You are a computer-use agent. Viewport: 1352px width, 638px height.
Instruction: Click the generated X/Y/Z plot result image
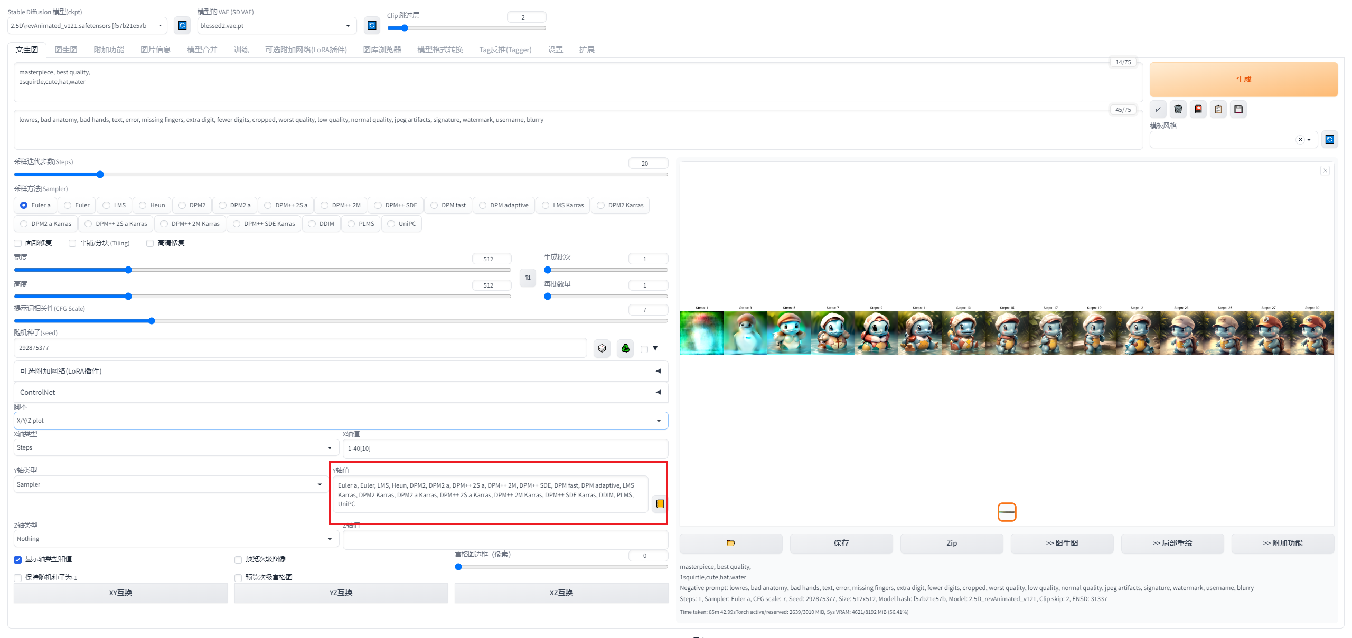(1007, 330)
